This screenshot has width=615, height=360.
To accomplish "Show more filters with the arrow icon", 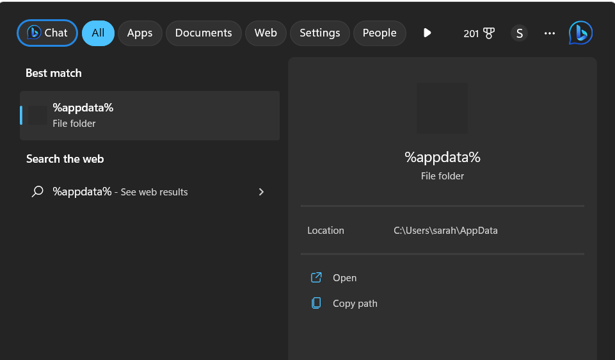I will click(427, 33).
